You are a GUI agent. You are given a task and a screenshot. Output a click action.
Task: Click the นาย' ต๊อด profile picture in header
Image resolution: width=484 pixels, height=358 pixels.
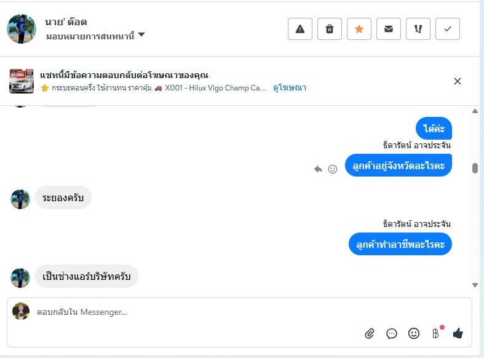(22, 29)
